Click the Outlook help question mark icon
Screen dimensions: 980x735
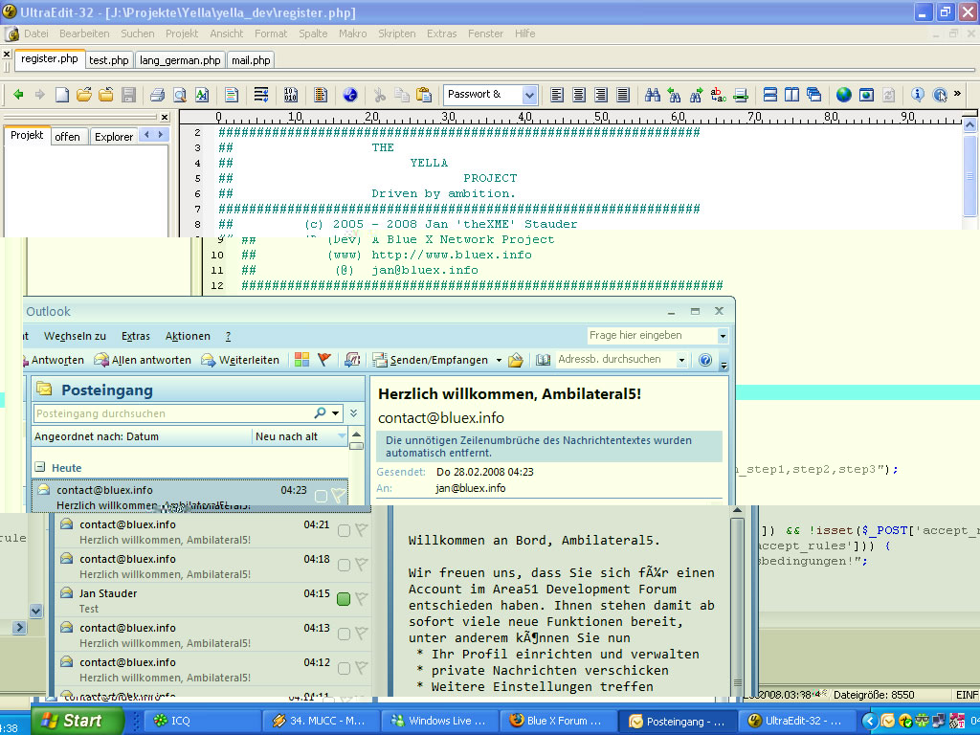[705, 360]
